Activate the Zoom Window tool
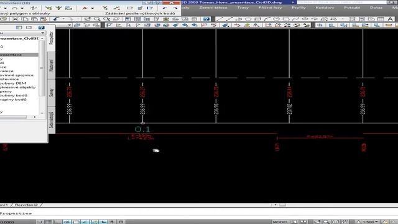This screenshot has height=224, width=398. point(106,19)
